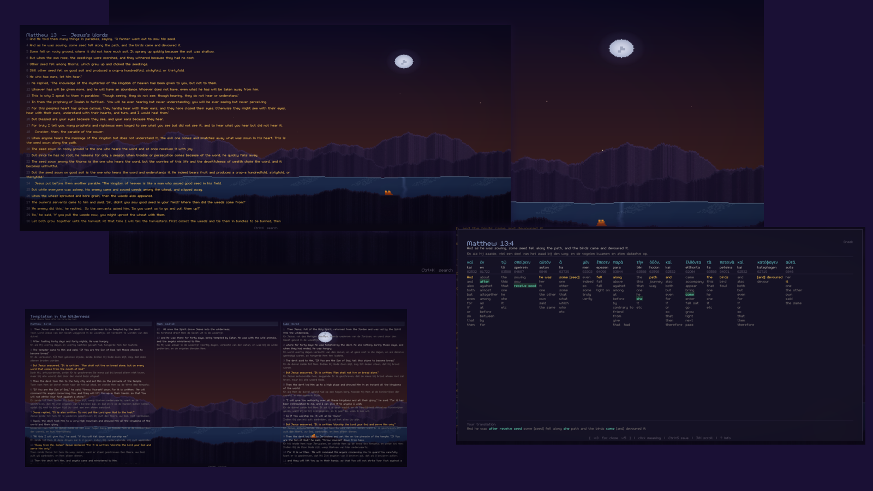Click the moon in the Temptation parallel view
Screen dimensions: 873x491
(325, 337)
